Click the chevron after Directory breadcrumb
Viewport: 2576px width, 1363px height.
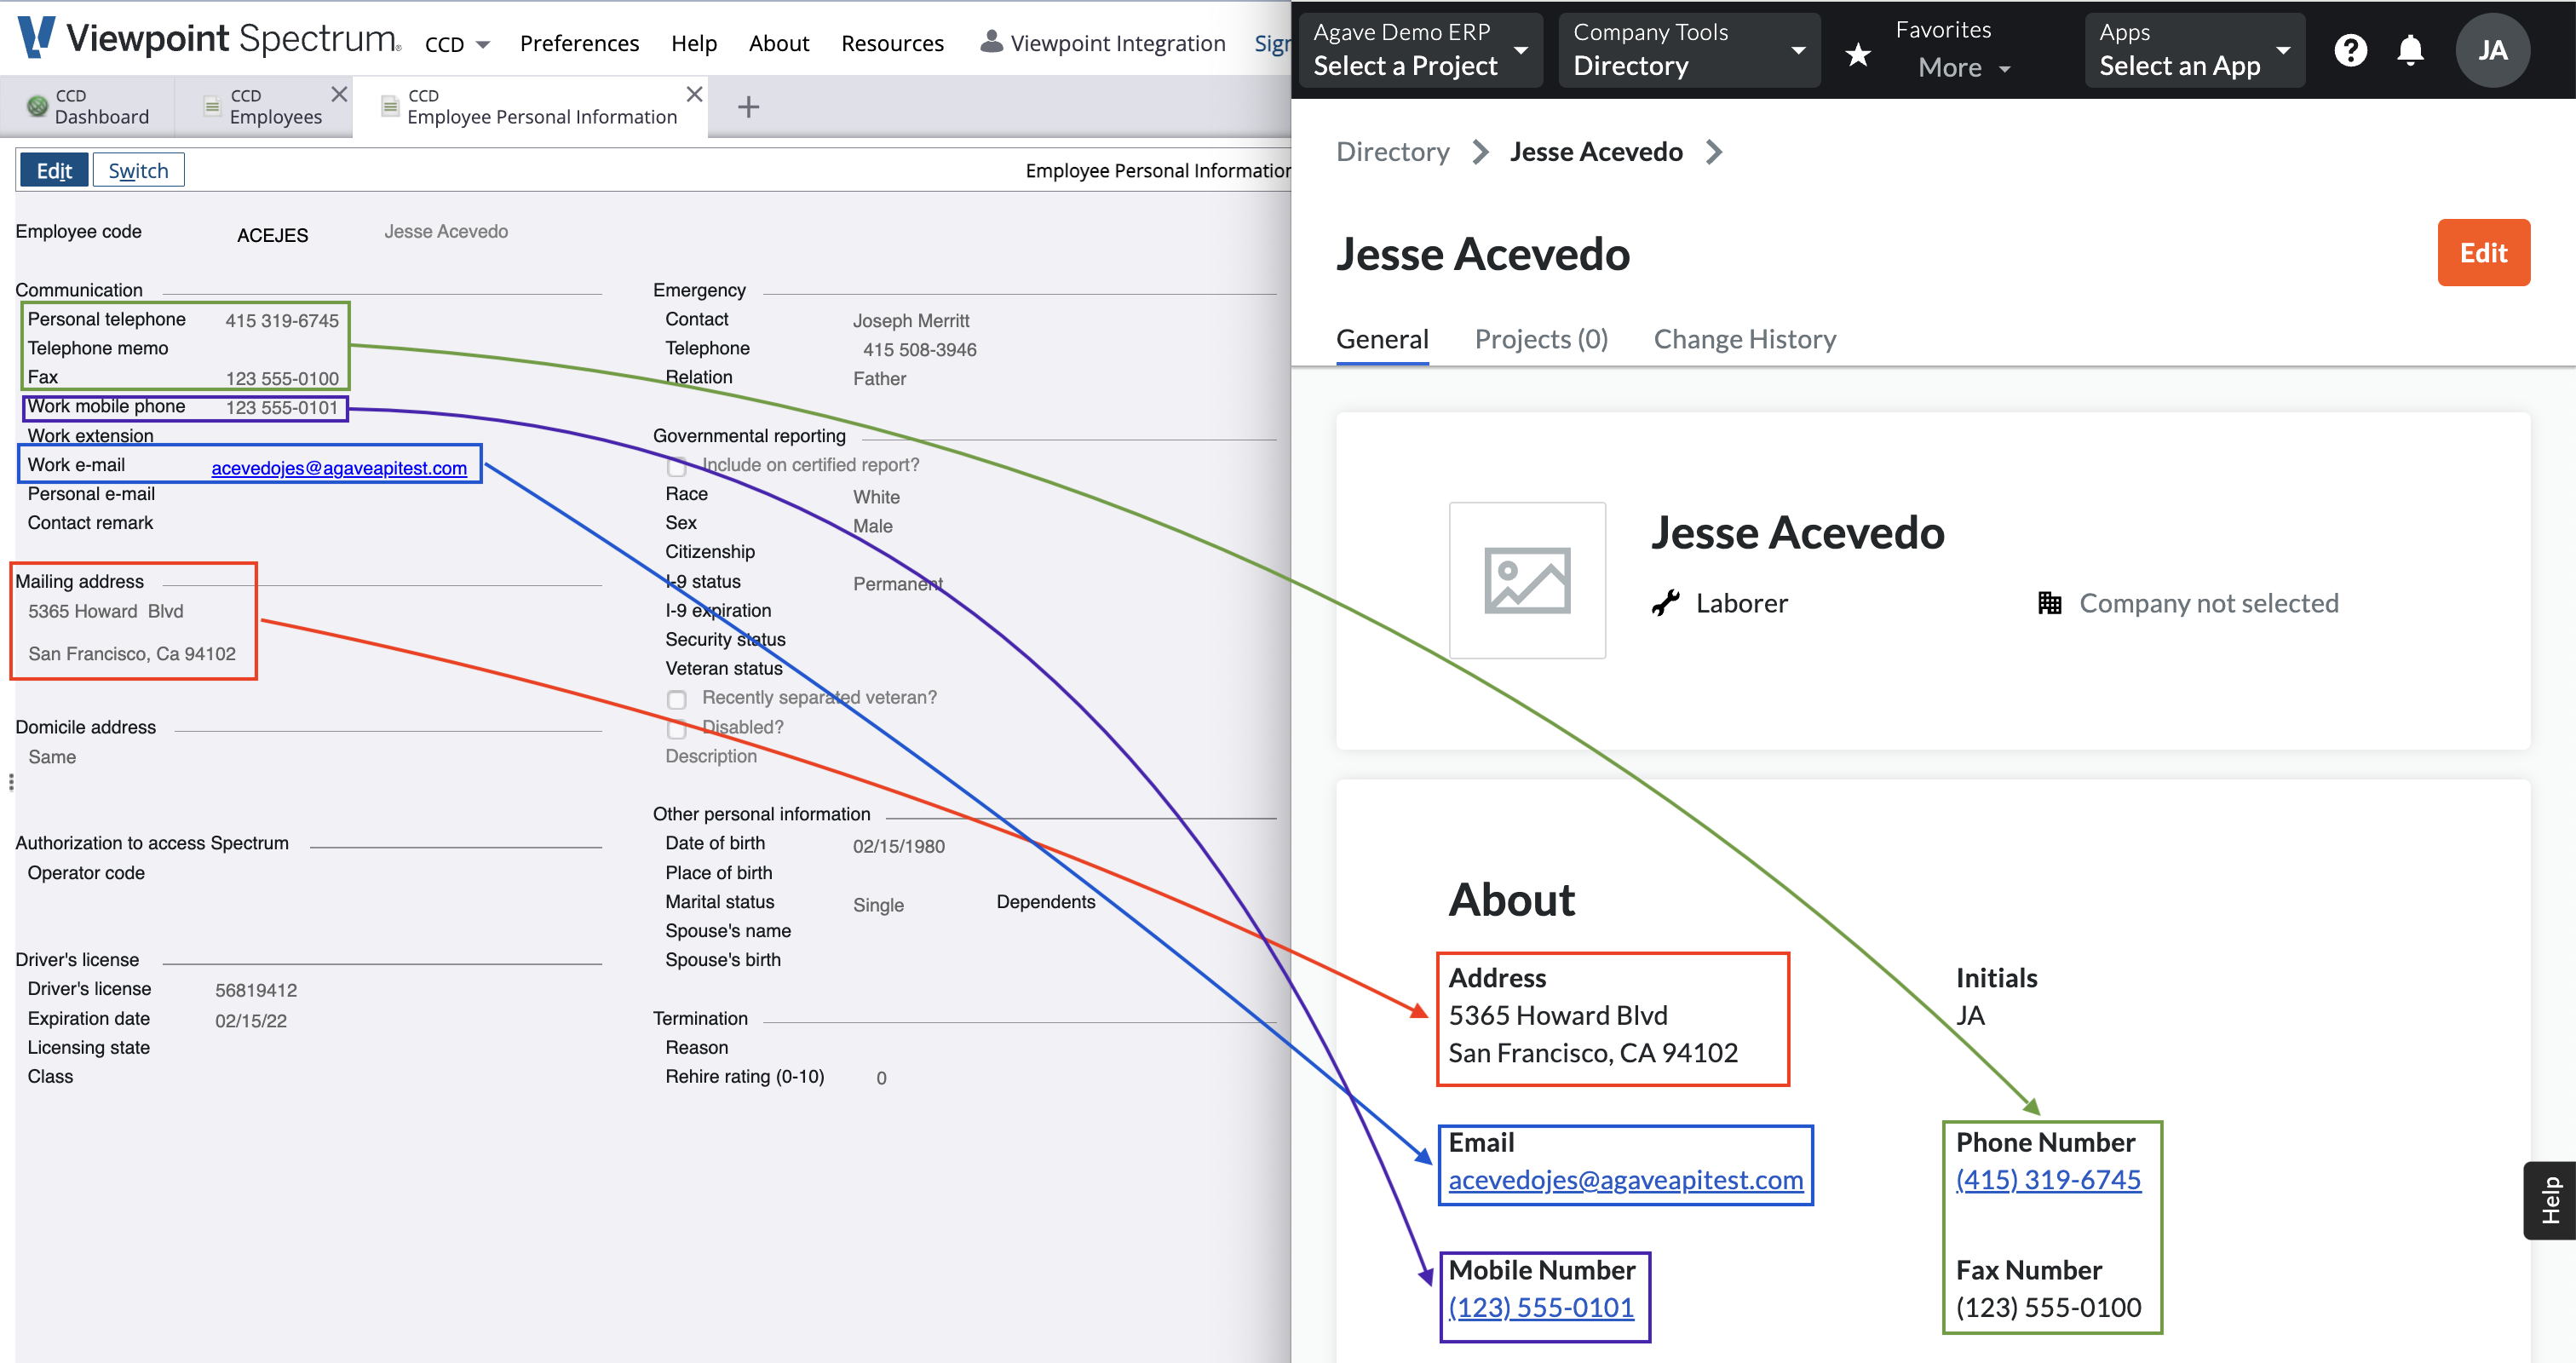tap(1480, 152)
